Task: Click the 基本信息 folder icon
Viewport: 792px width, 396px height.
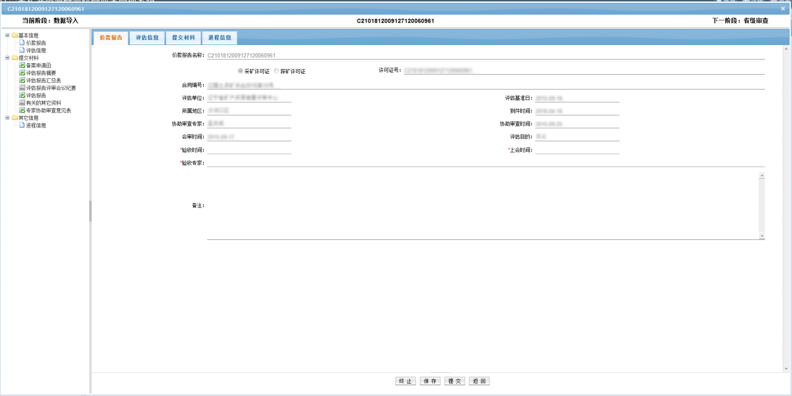Action: pyautogui.click(x=15, y=35)
